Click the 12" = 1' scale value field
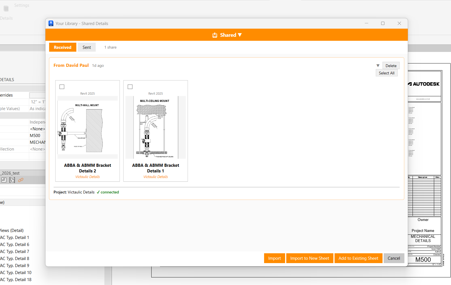Screen dimensions: 451x285 tap(37, 102)
